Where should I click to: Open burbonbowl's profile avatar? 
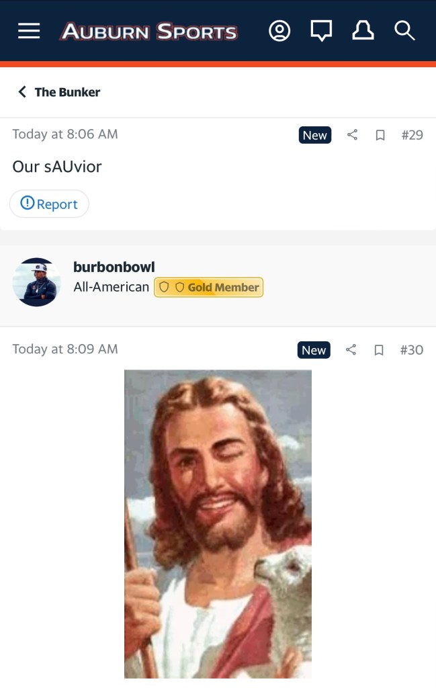37,282
